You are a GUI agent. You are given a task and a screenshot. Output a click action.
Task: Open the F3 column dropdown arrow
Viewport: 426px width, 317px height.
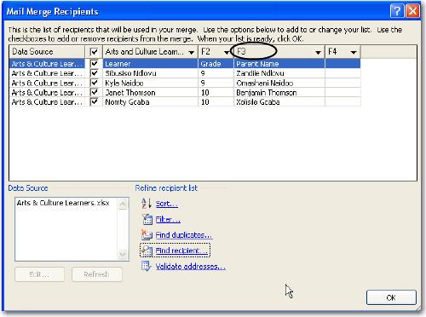318,53
